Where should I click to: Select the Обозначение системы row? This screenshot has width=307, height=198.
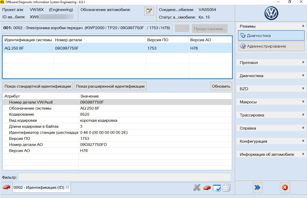tap(117, 108)
